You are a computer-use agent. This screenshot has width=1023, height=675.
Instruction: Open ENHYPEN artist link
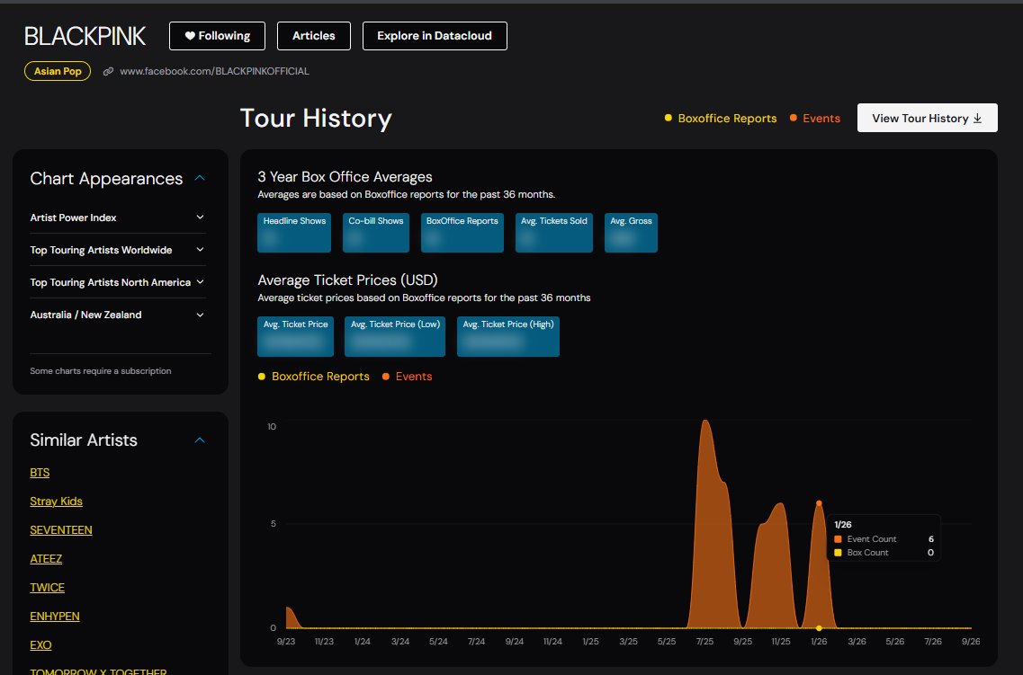point(55,616)
